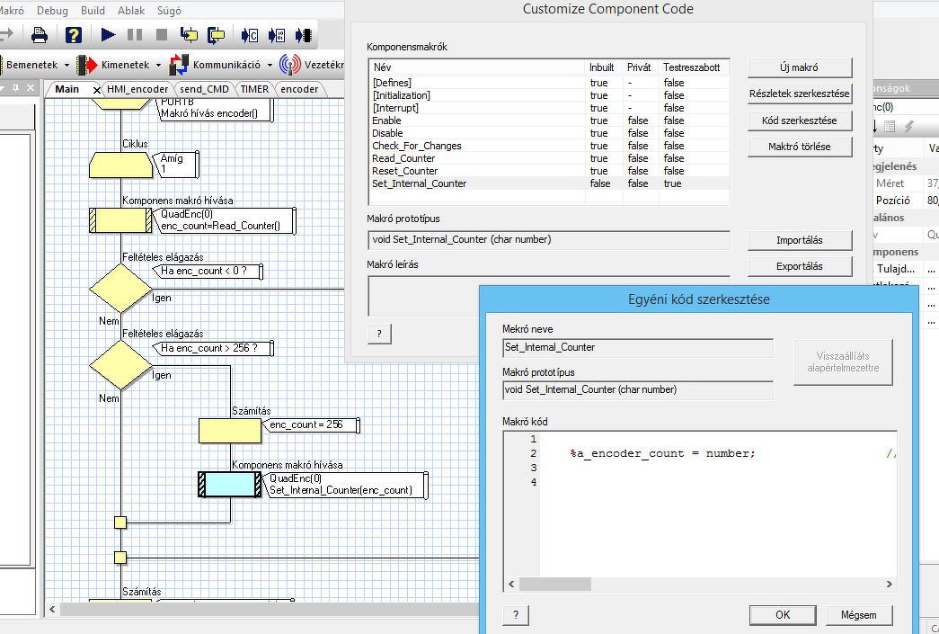The height and width of the screenshot is (634, 939).
Task: Open the Help question-mark toolbar icon
Action: coord(73,35)
